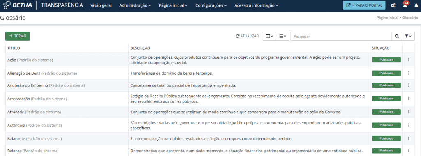
Task: Open the settings gears icon
Action: (393, 5)
